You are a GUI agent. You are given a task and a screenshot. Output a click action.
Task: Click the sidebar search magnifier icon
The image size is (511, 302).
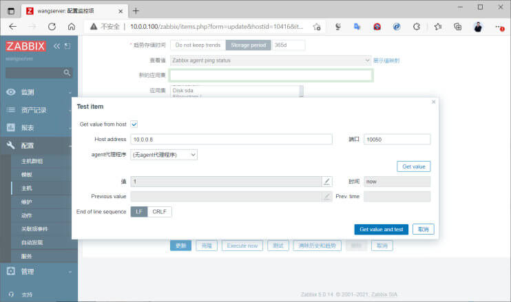tap(67, 72)
